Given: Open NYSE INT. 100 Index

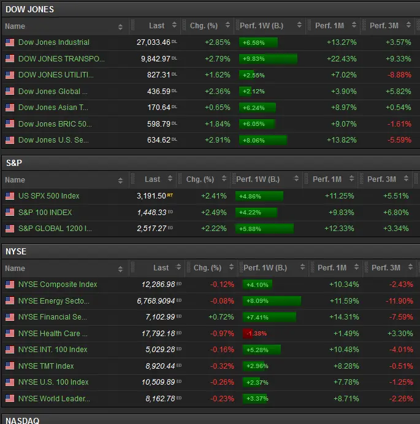Looking at the screenshot, I should (53, 350).
